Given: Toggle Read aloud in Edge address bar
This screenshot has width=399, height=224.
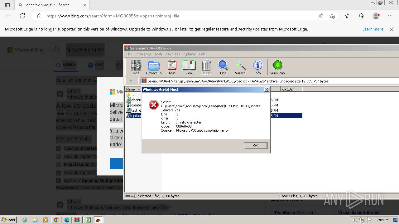Looking at the screenshot, I should (321, 16).
